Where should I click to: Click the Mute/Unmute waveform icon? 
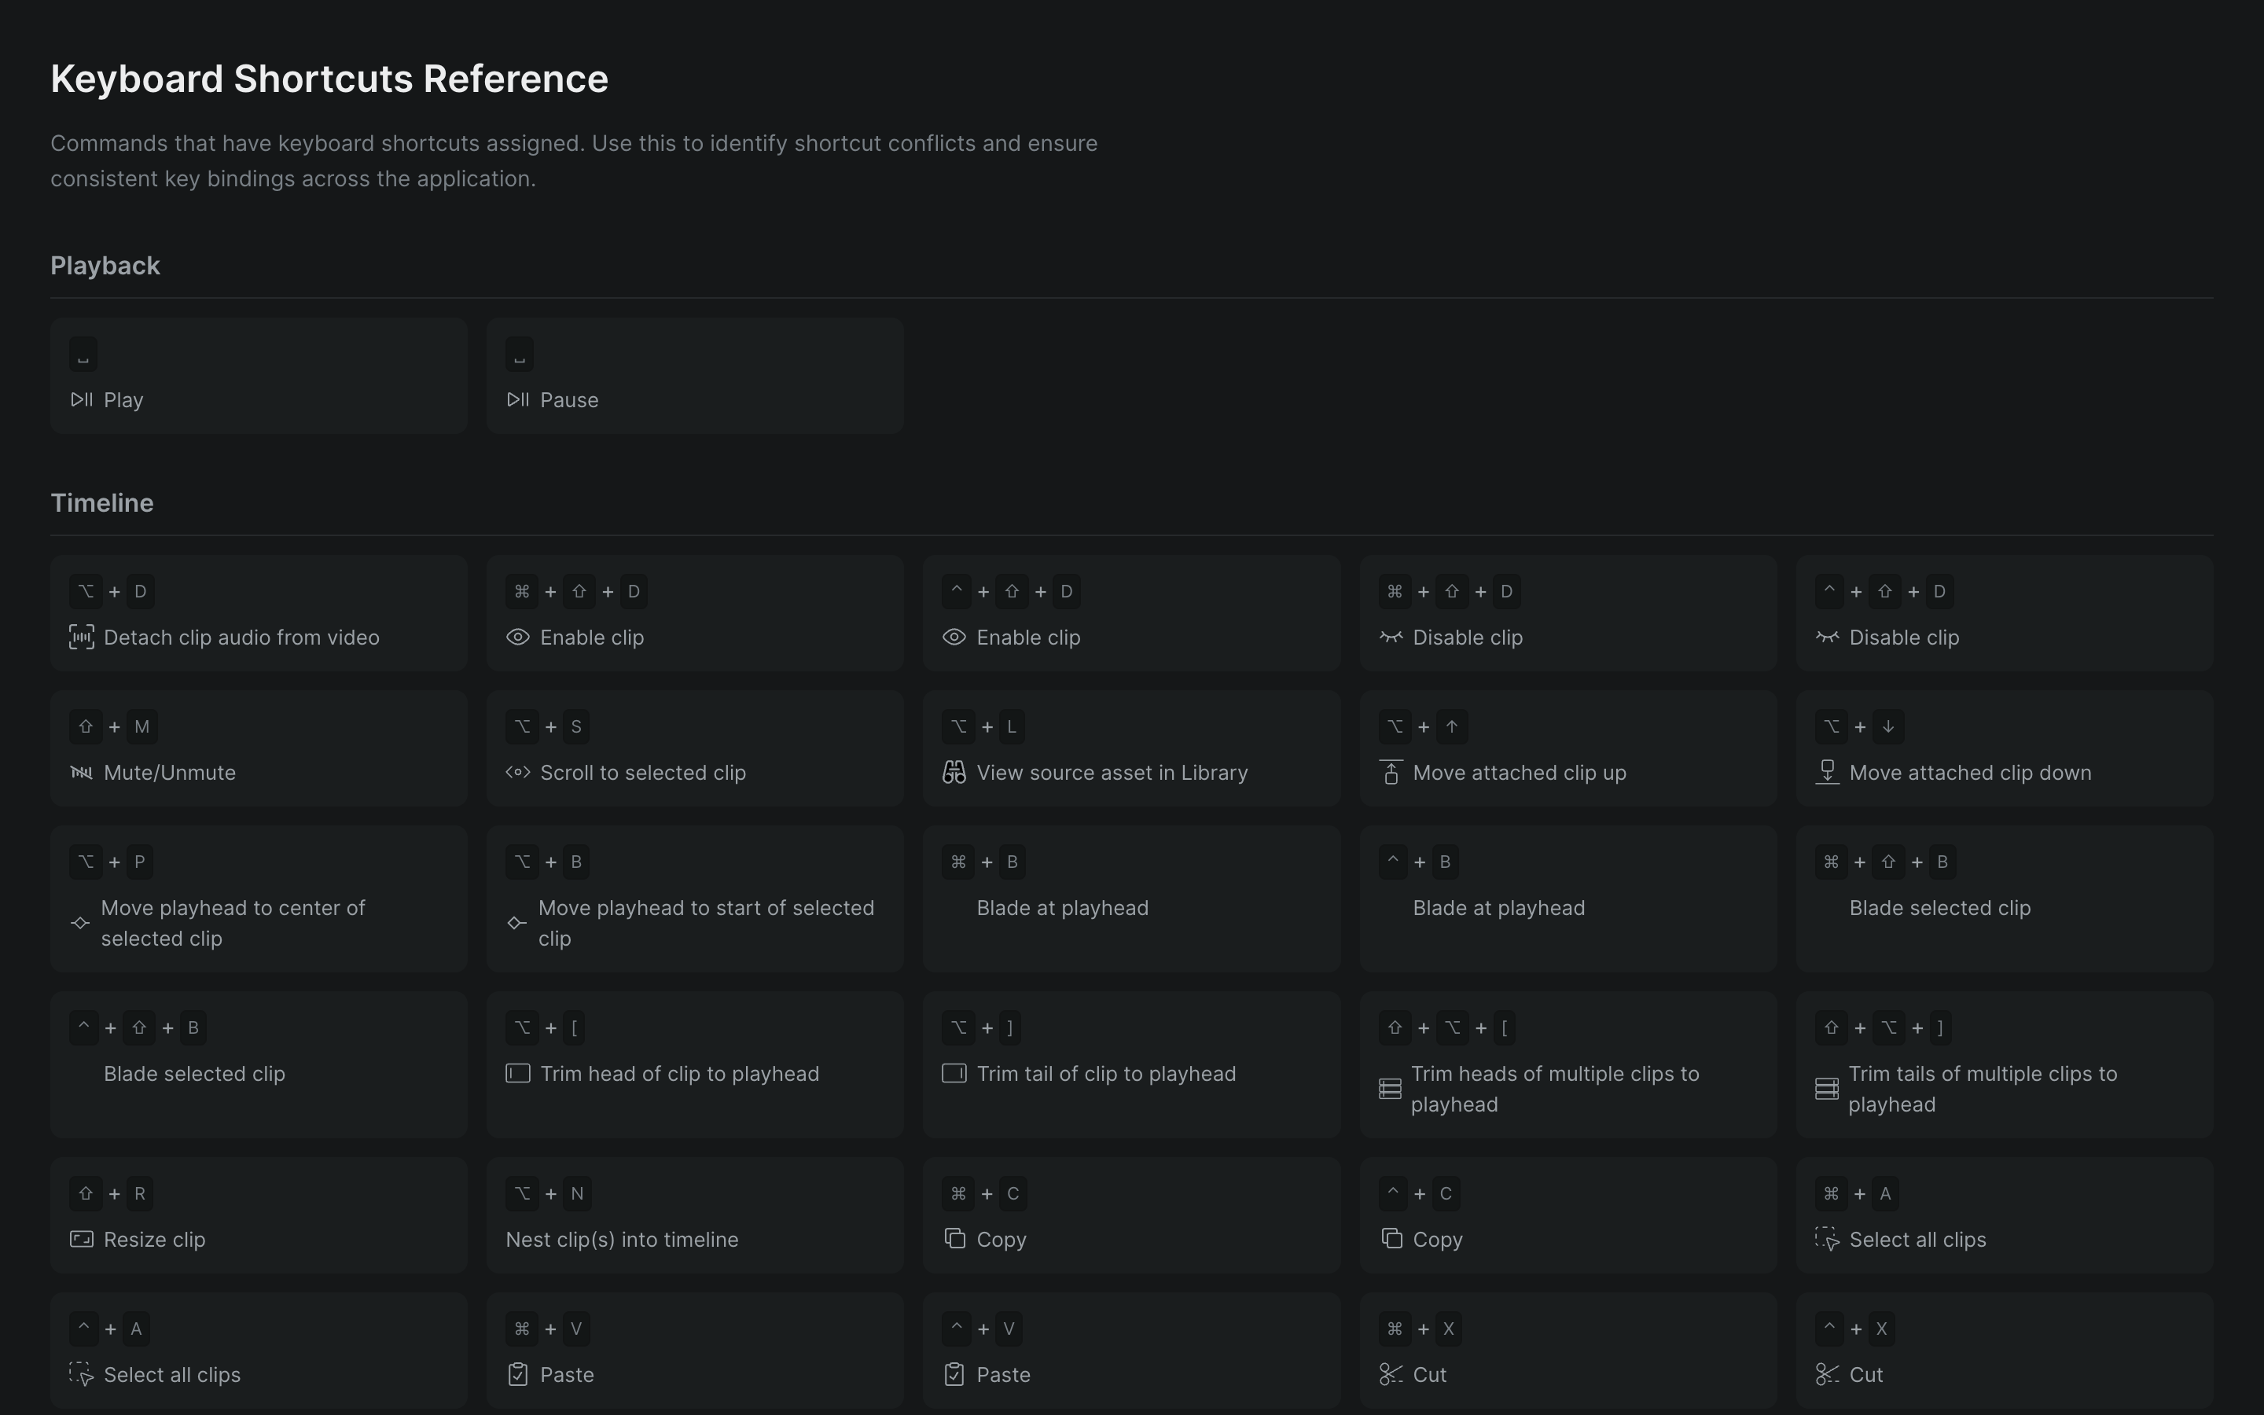(x=82, y=773)
